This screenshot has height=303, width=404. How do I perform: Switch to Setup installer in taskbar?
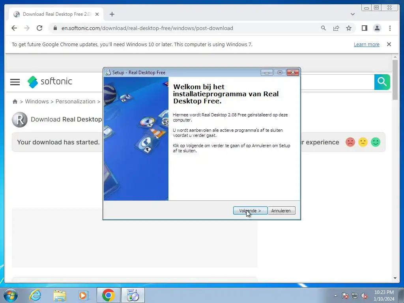click(x=133, y=295)
